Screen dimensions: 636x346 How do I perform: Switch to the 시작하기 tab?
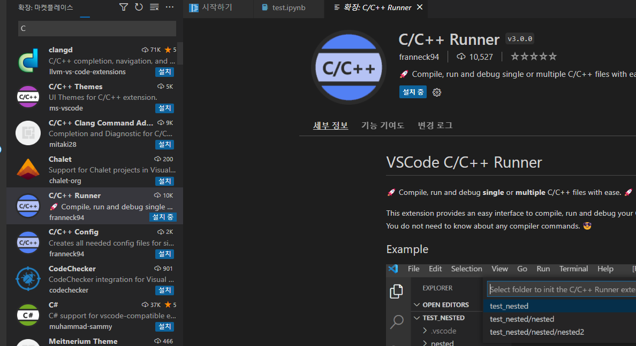[x=218, y=7]
